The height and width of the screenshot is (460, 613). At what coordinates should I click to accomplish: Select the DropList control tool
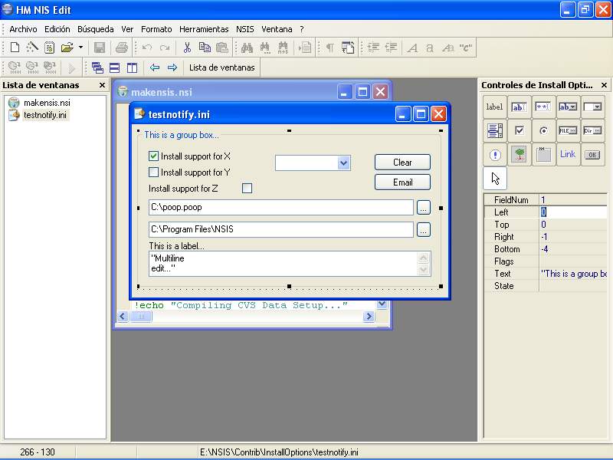click(592, 107)
